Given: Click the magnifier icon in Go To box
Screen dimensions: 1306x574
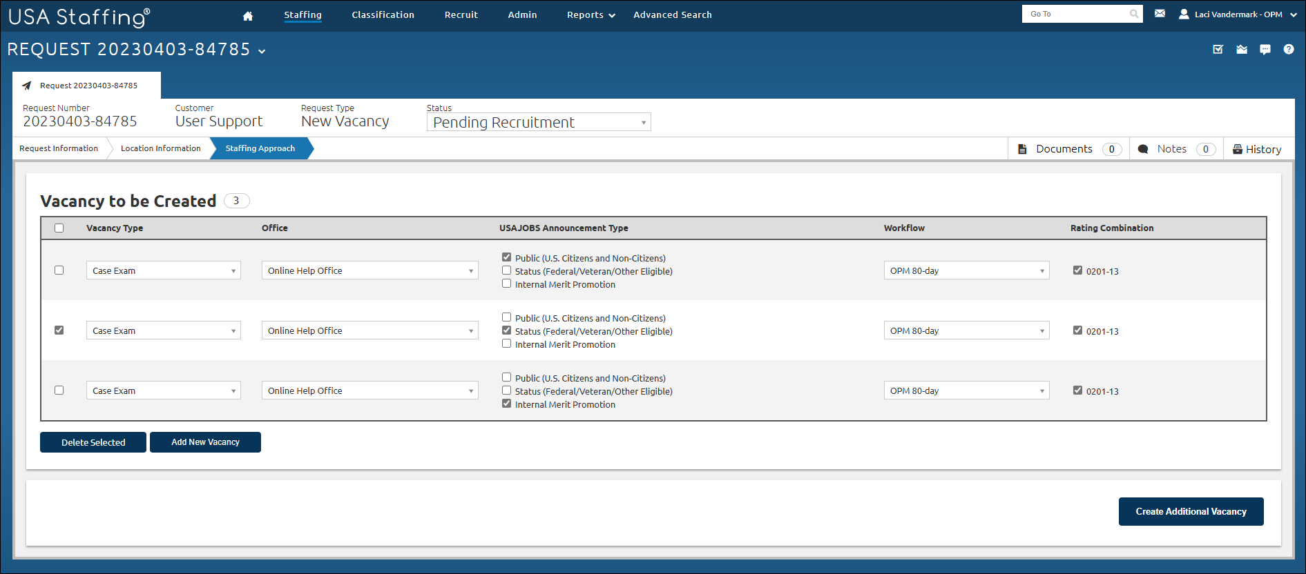Looking at the screenshot, I should pyautogui.click(x=1133, y=14).
